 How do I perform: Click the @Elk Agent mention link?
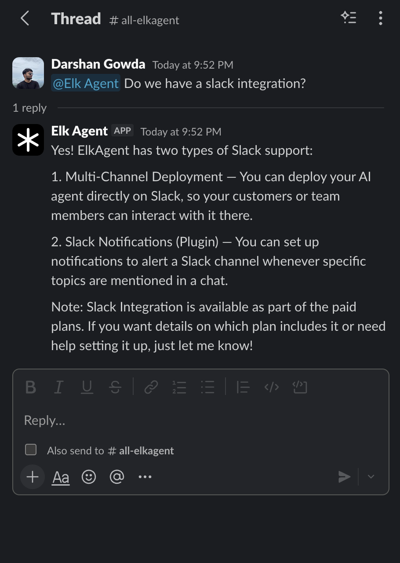click(x=86, y=84)
